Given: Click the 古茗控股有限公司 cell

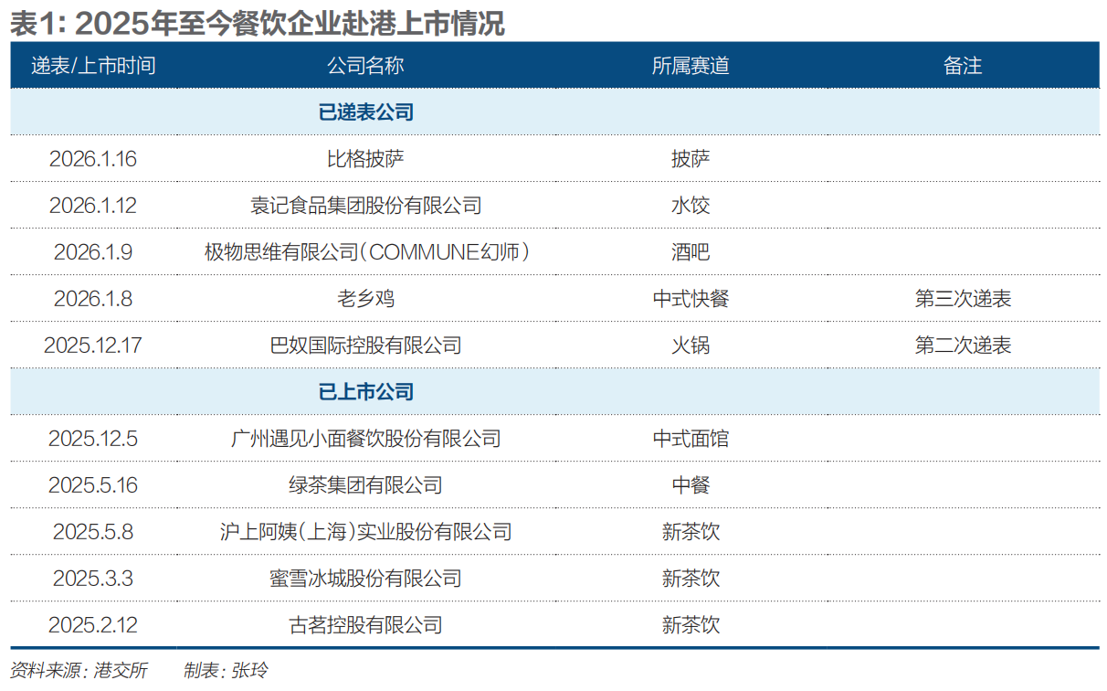Looking at the screenshot, I should 365,625.
